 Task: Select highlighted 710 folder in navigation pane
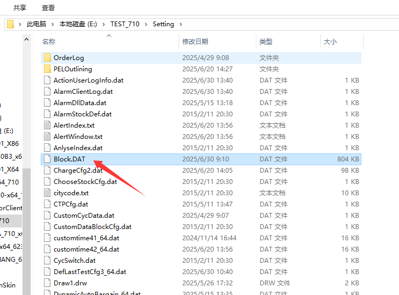coord(11,220)
